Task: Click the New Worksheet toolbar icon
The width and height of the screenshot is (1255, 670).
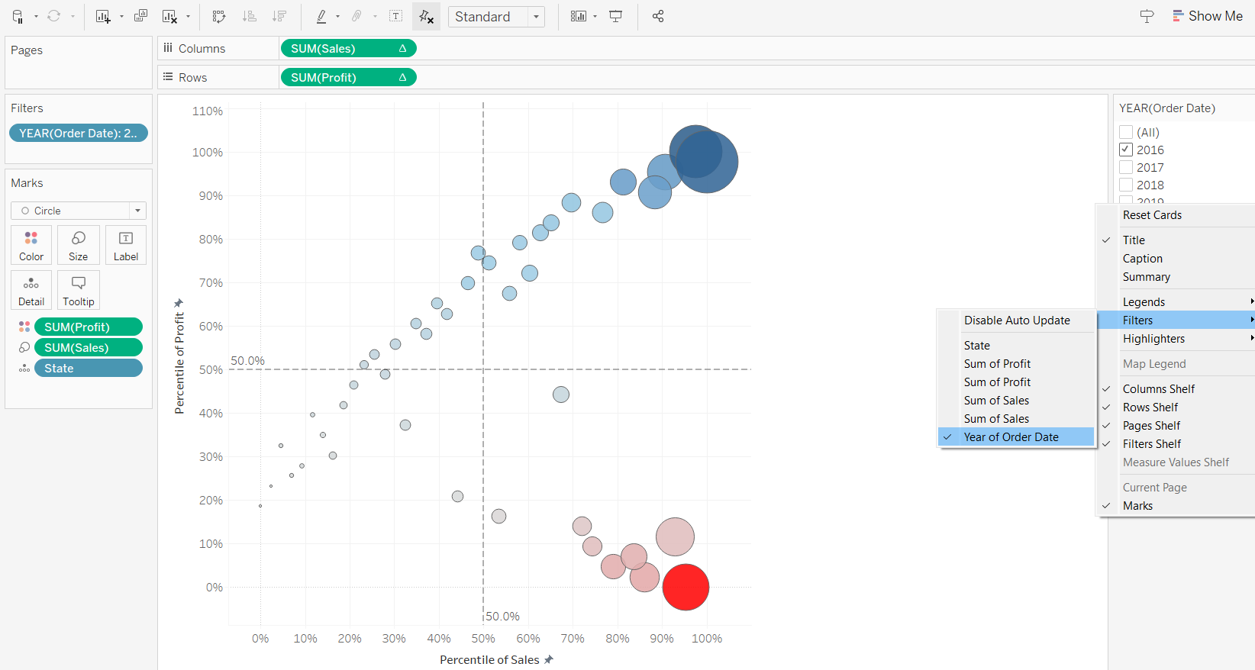Action: click(103, 16)
